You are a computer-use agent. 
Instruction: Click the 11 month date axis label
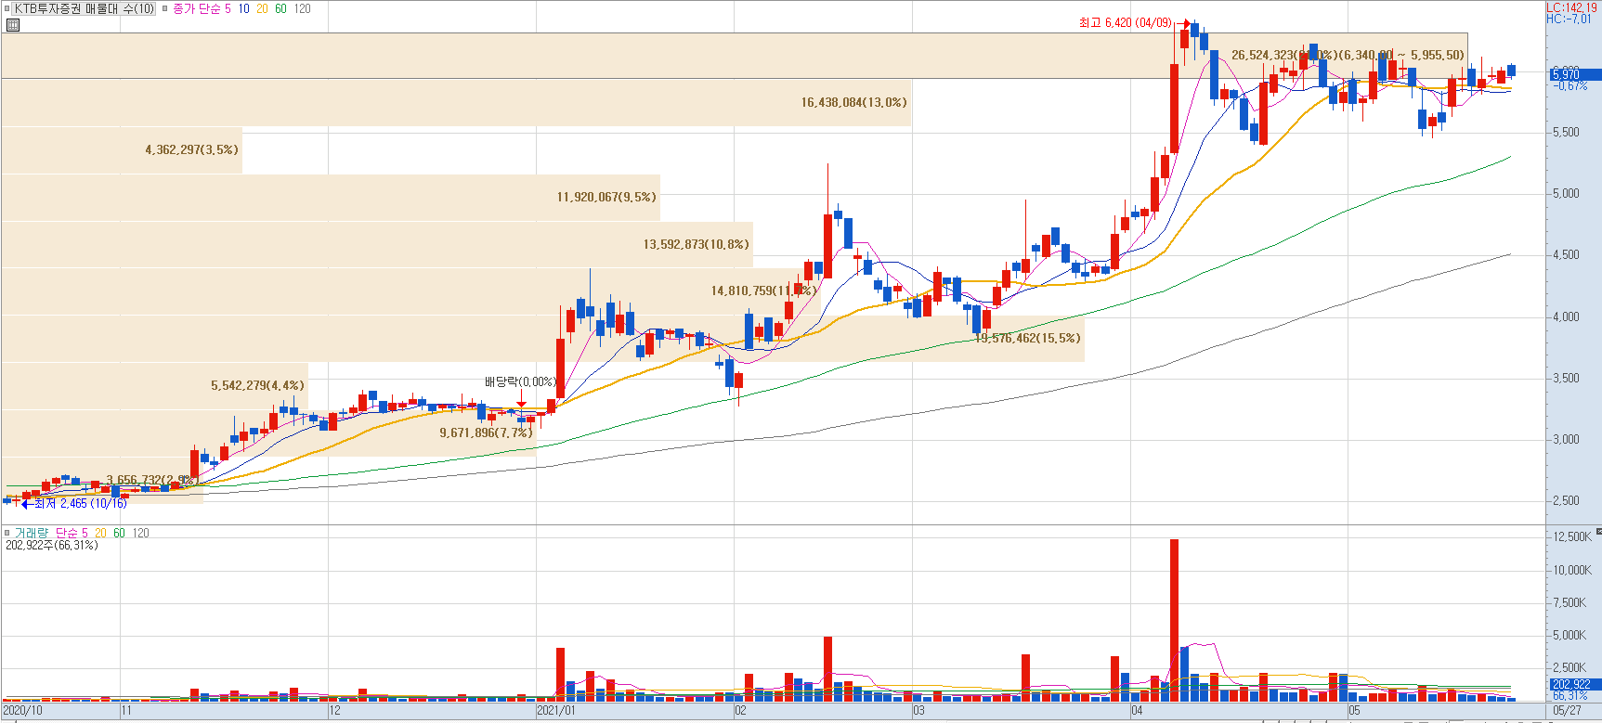(126, 711)
